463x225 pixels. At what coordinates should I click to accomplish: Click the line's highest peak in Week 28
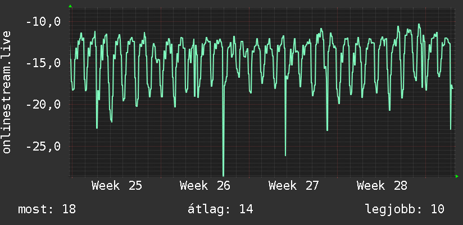(419, 25)
